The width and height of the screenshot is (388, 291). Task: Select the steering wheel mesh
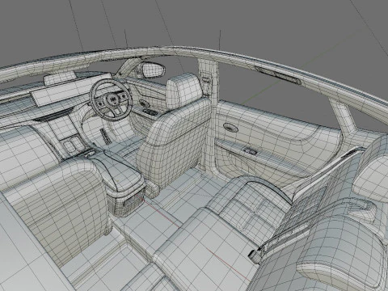tap(111, 99)
